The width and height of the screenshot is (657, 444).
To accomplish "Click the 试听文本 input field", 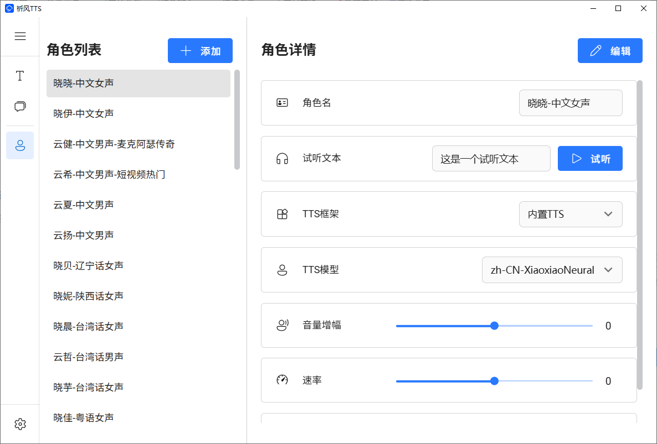I will pyautogui.click(x=491, y=158).
